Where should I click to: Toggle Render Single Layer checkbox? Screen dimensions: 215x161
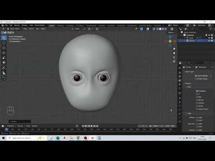point(196,79)
